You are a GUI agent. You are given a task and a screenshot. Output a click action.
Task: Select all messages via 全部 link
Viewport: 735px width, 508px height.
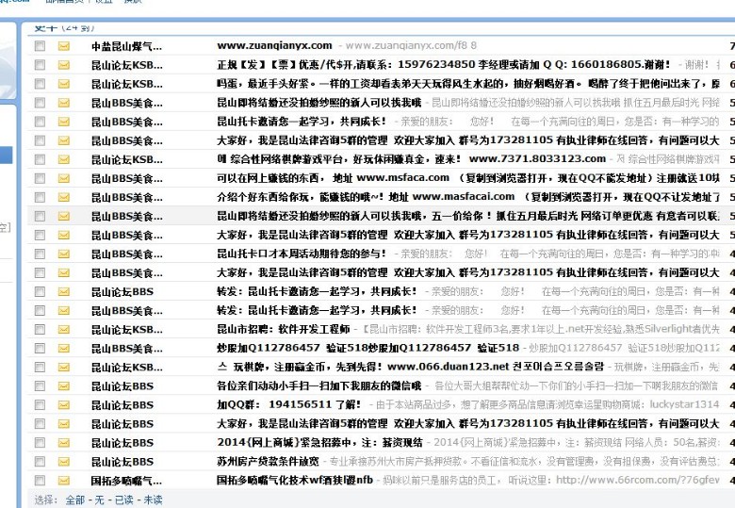coord(74,500)
